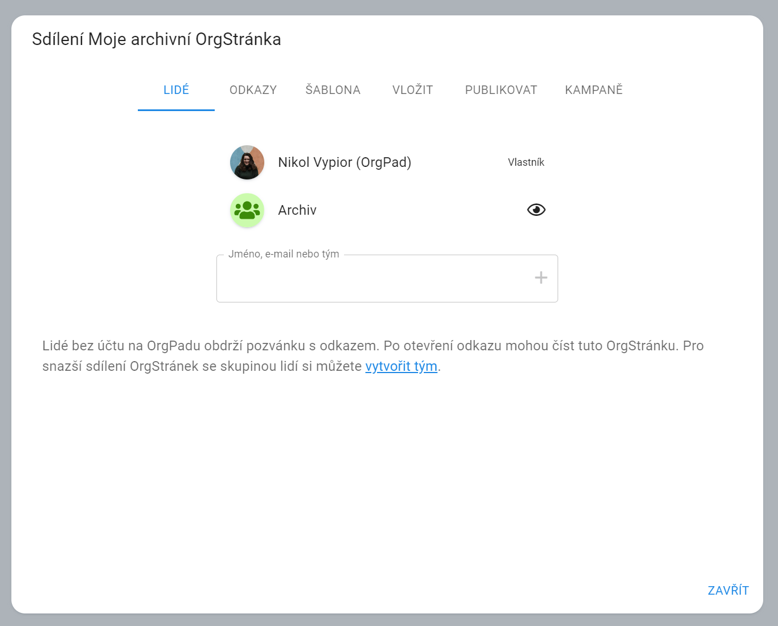Open the Odkazy tab

(253, 90)
